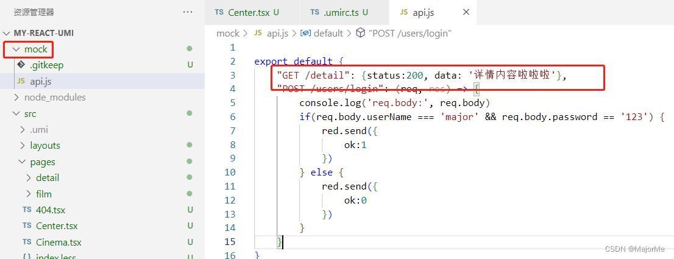Click 'export' keyword on line 2
The height and width of the screenshot is (259, 674).
pos(271,61)
